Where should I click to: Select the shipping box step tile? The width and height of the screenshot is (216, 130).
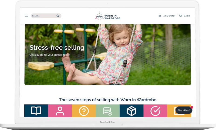(x=131, y=111)
